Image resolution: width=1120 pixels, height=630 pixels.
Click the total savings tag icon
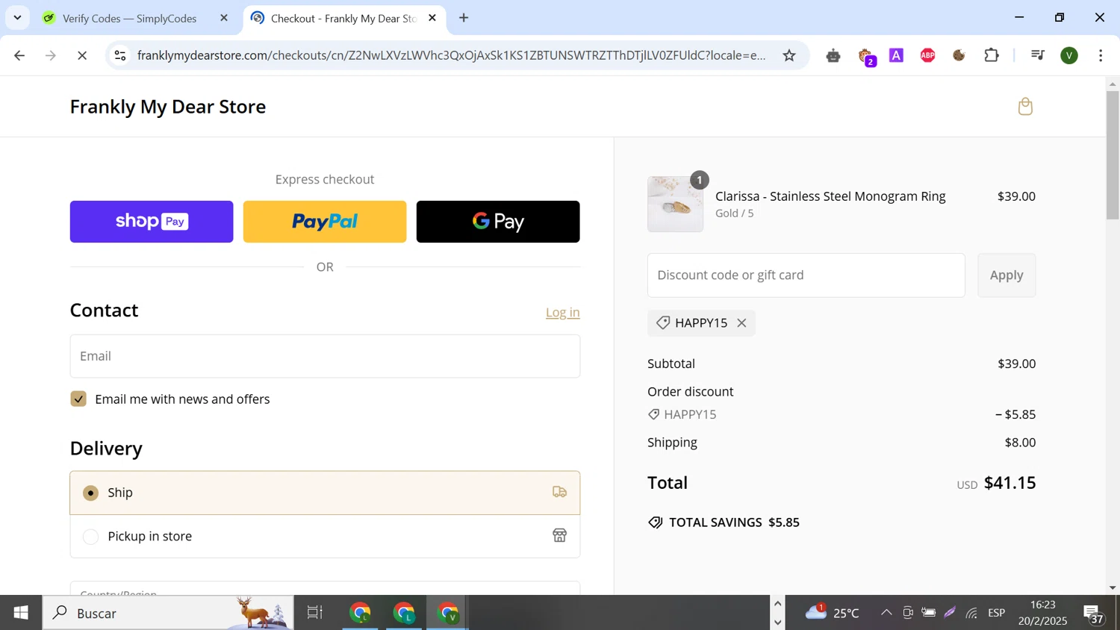pos(655,523)
